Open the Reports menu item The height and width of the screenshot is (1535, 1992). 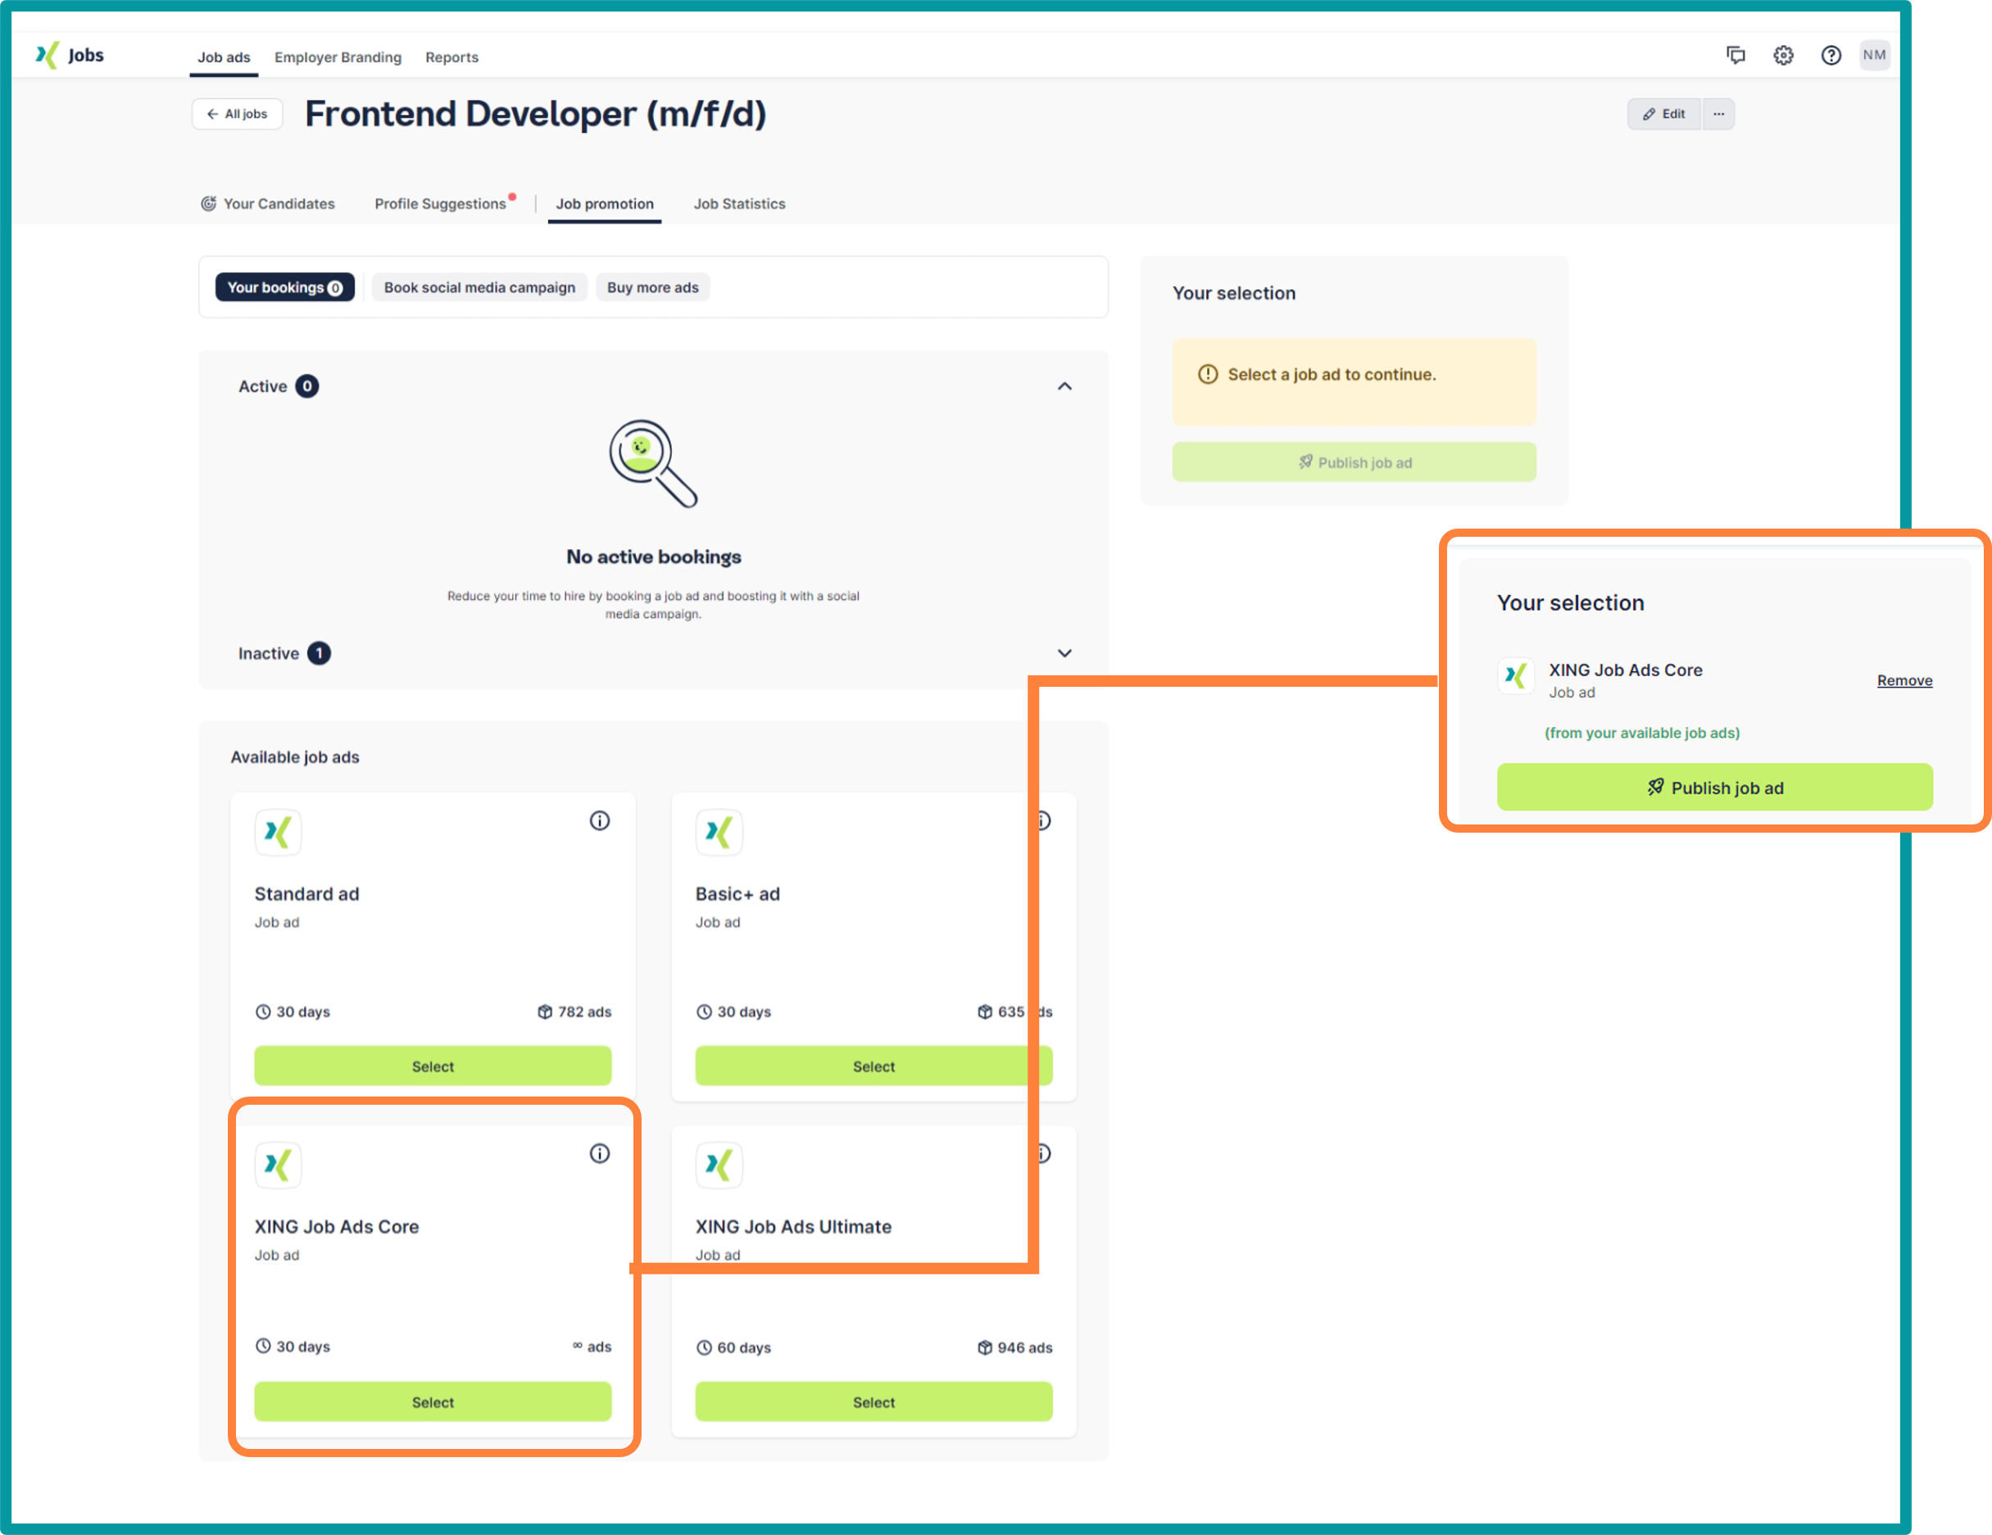tap(451, 57)
